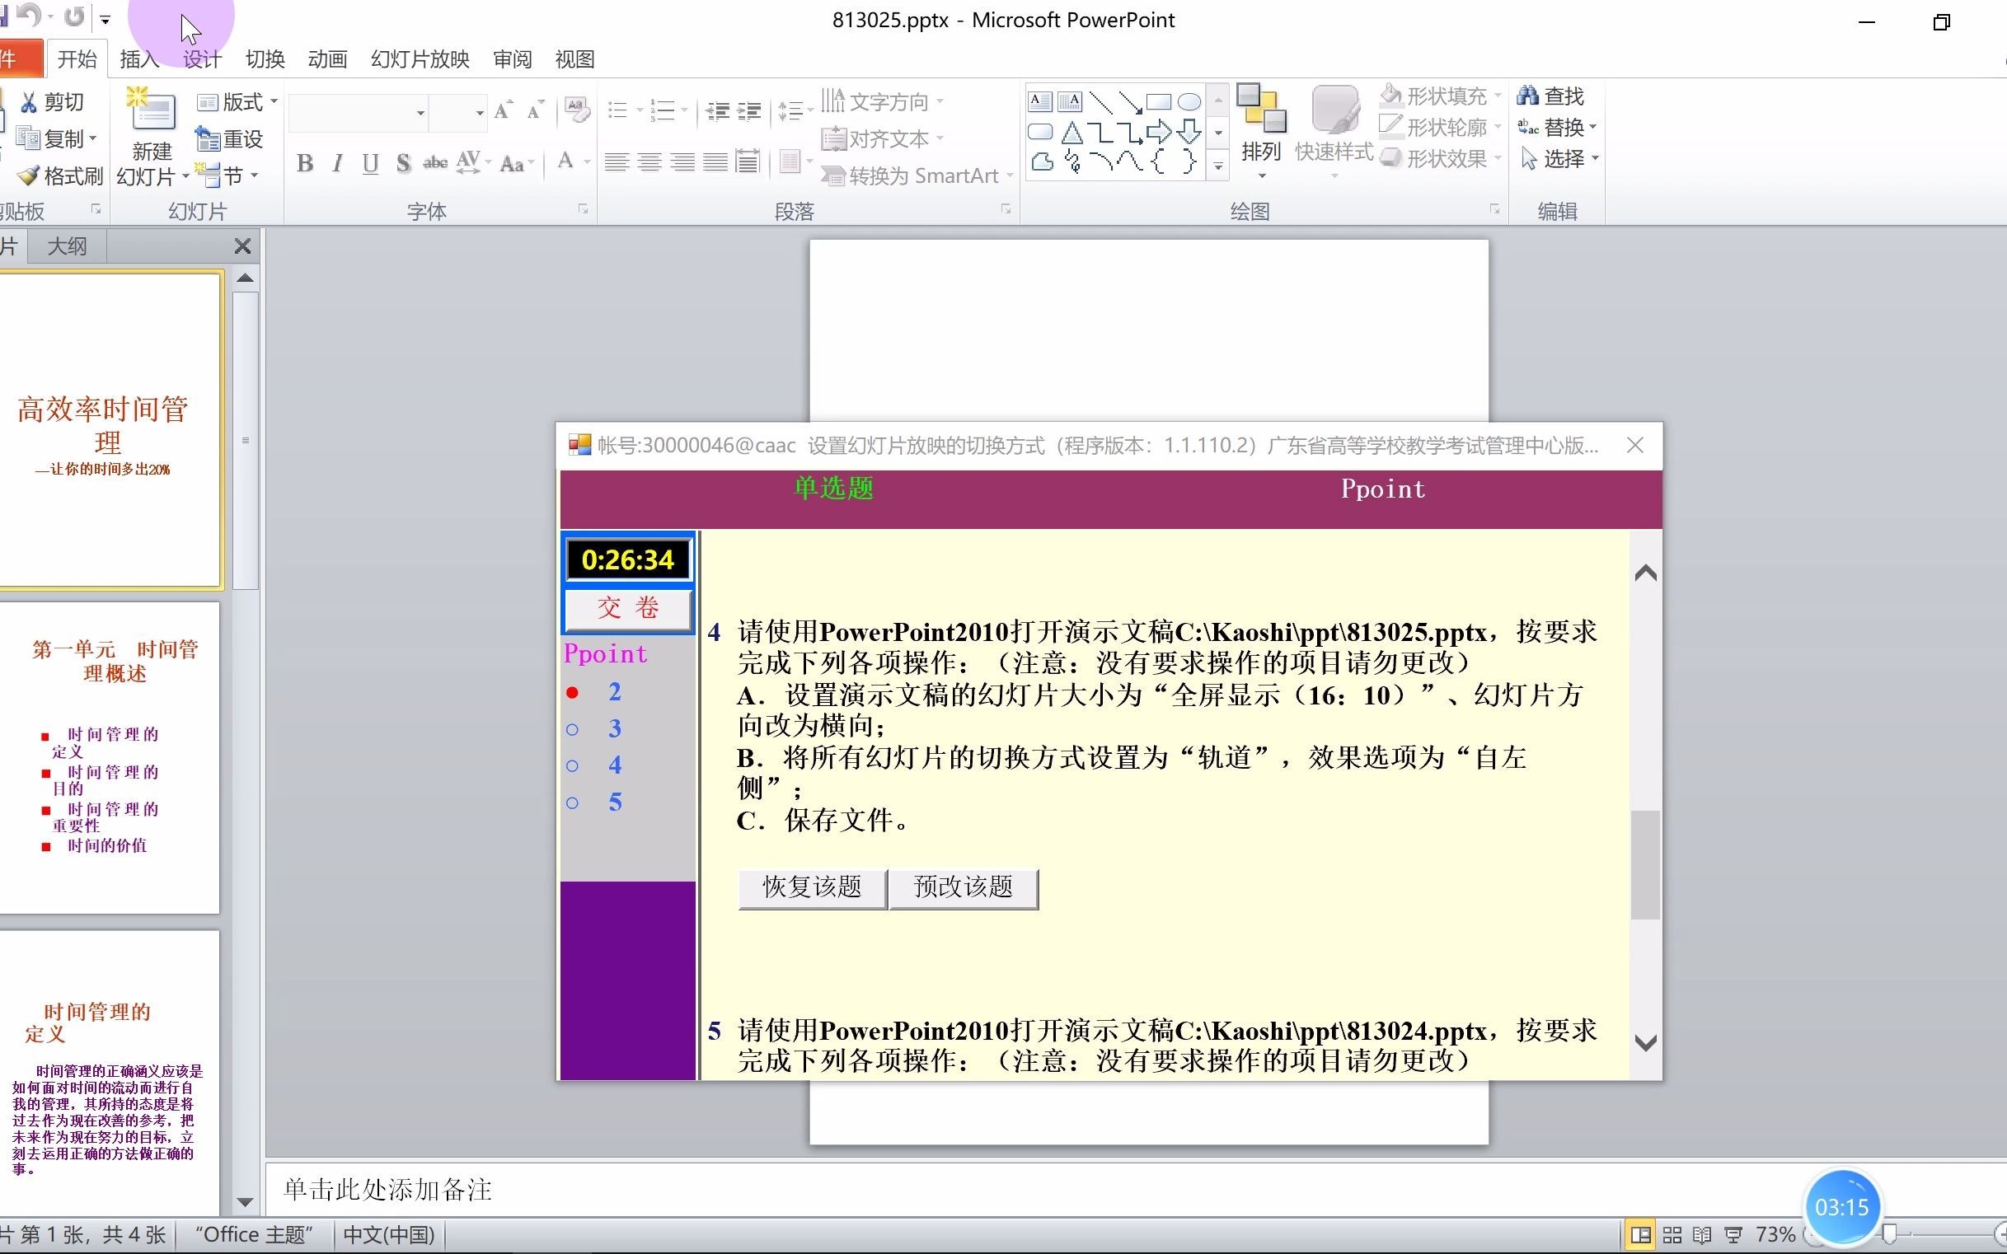
Task: Open the Layout (版式) dropdown
Action: (x=237, y=102)
